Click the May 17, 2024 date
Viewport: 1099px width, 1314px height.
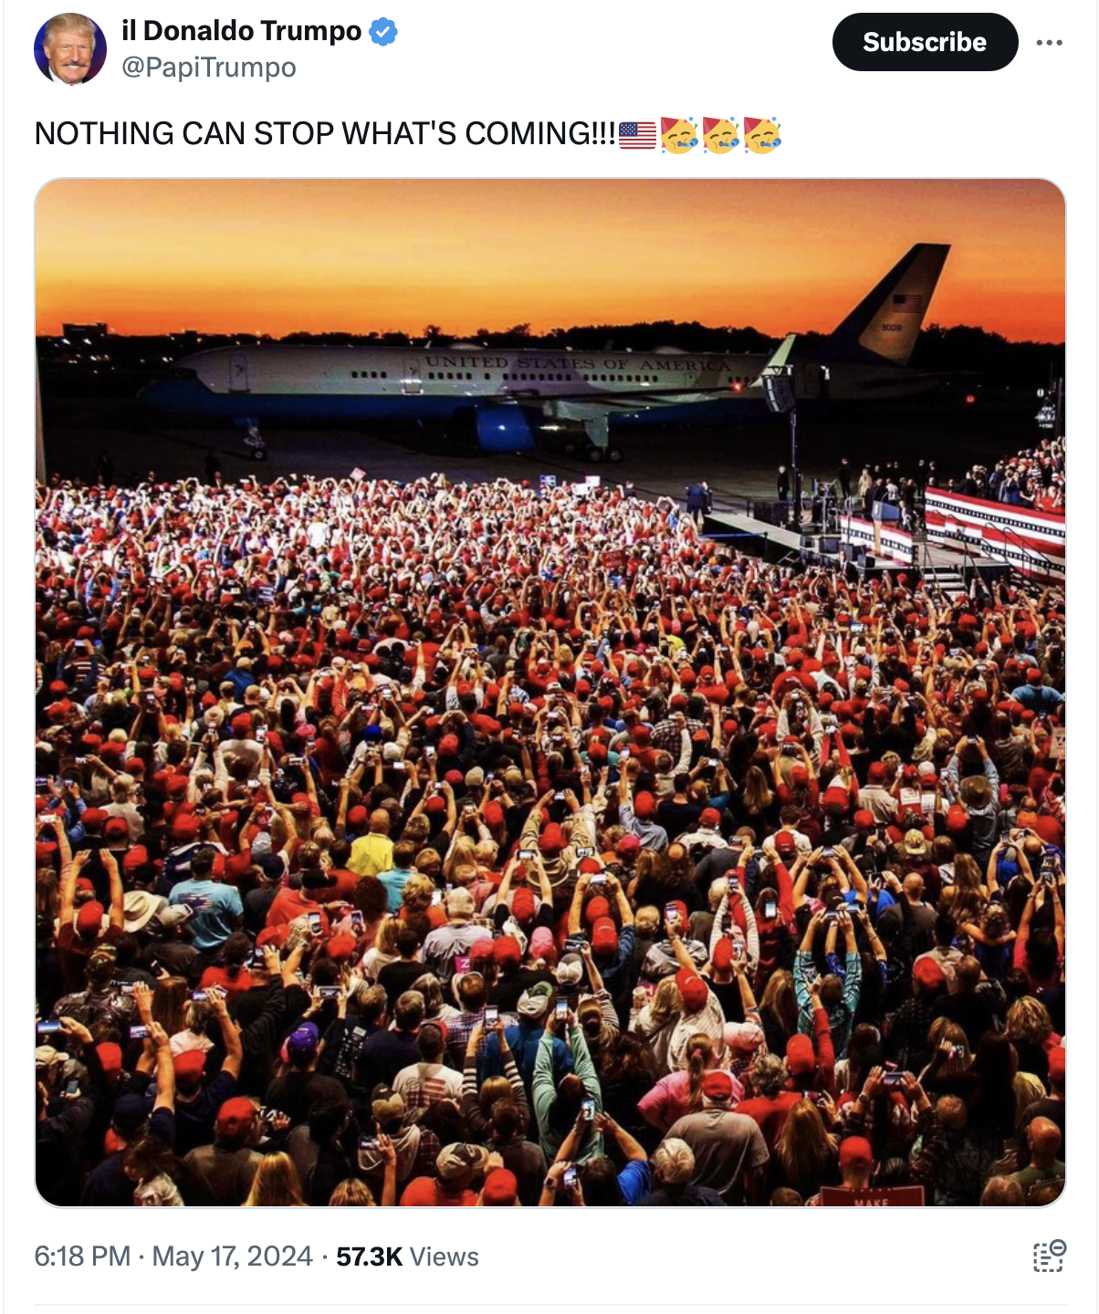click(x=232, y=1257)
